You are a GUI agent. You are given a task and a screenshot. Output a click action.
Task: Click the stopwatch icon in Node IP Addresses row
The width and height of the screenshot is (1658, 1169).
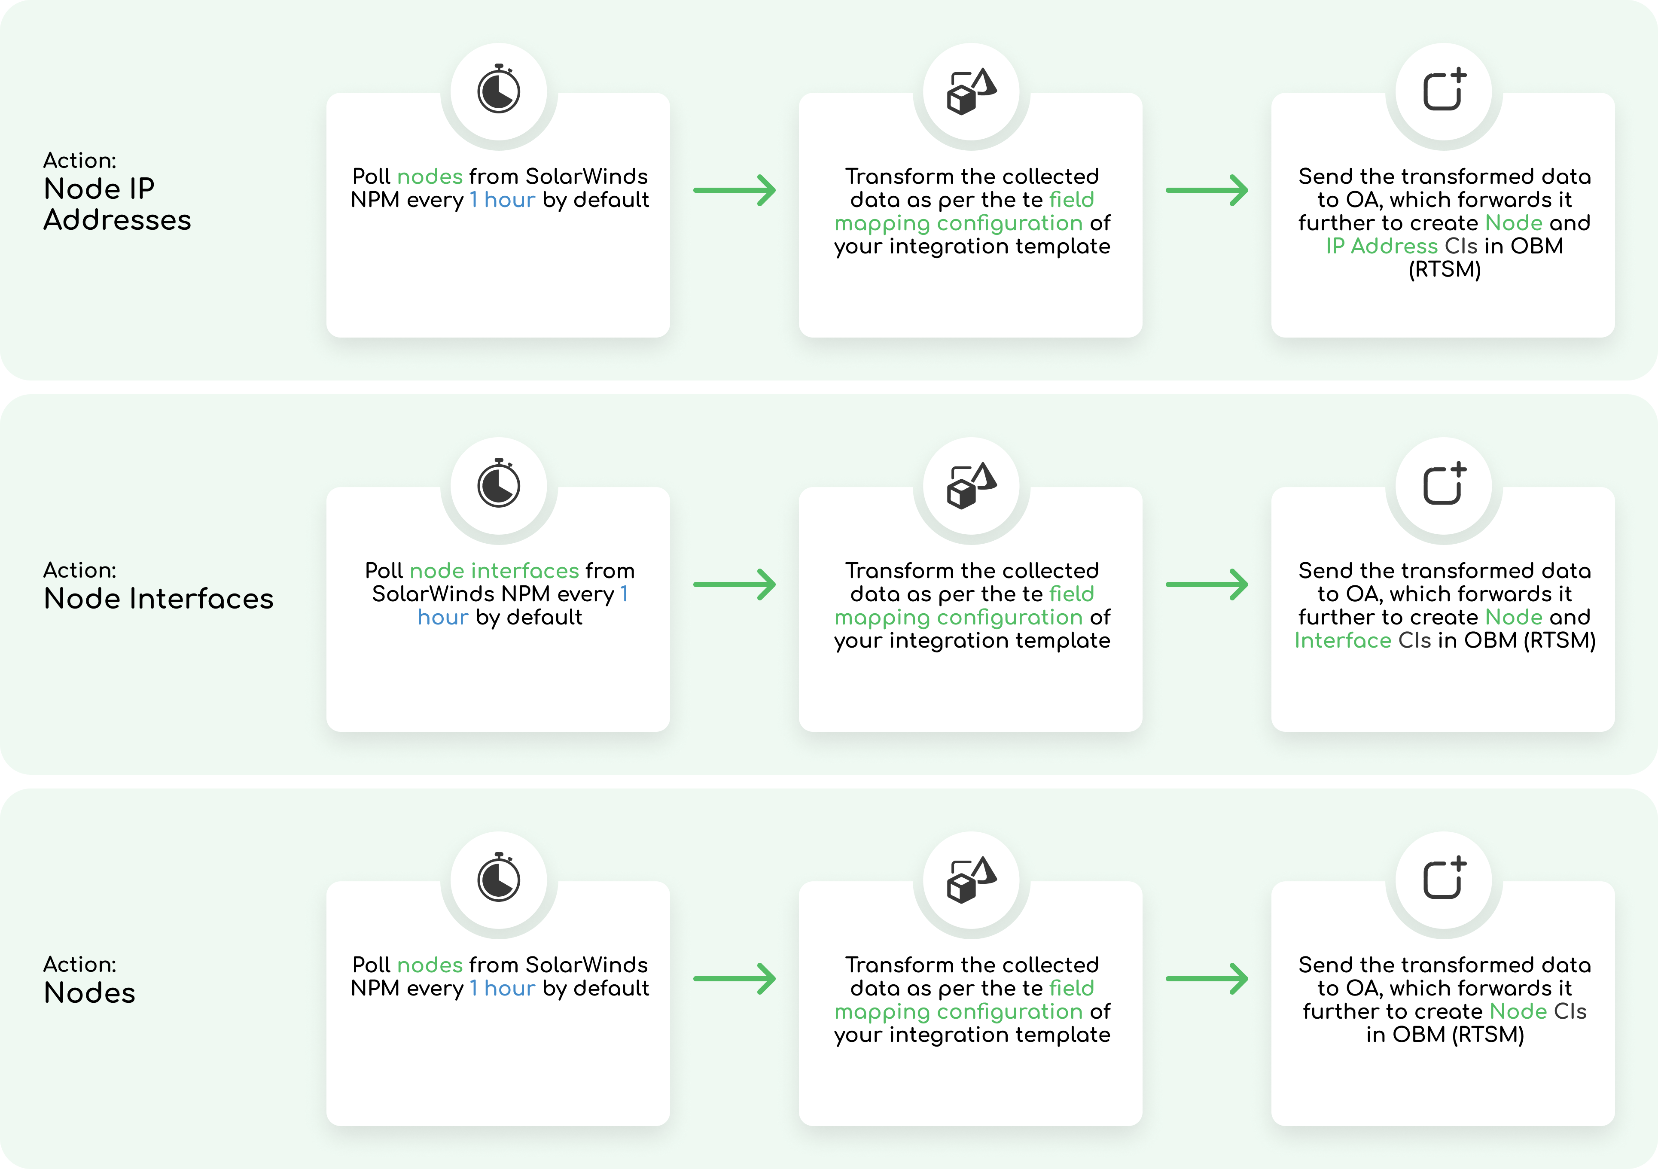[x=498, y=89]
